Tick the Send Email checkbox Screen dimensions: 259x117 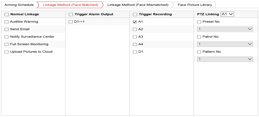[7, 30]
